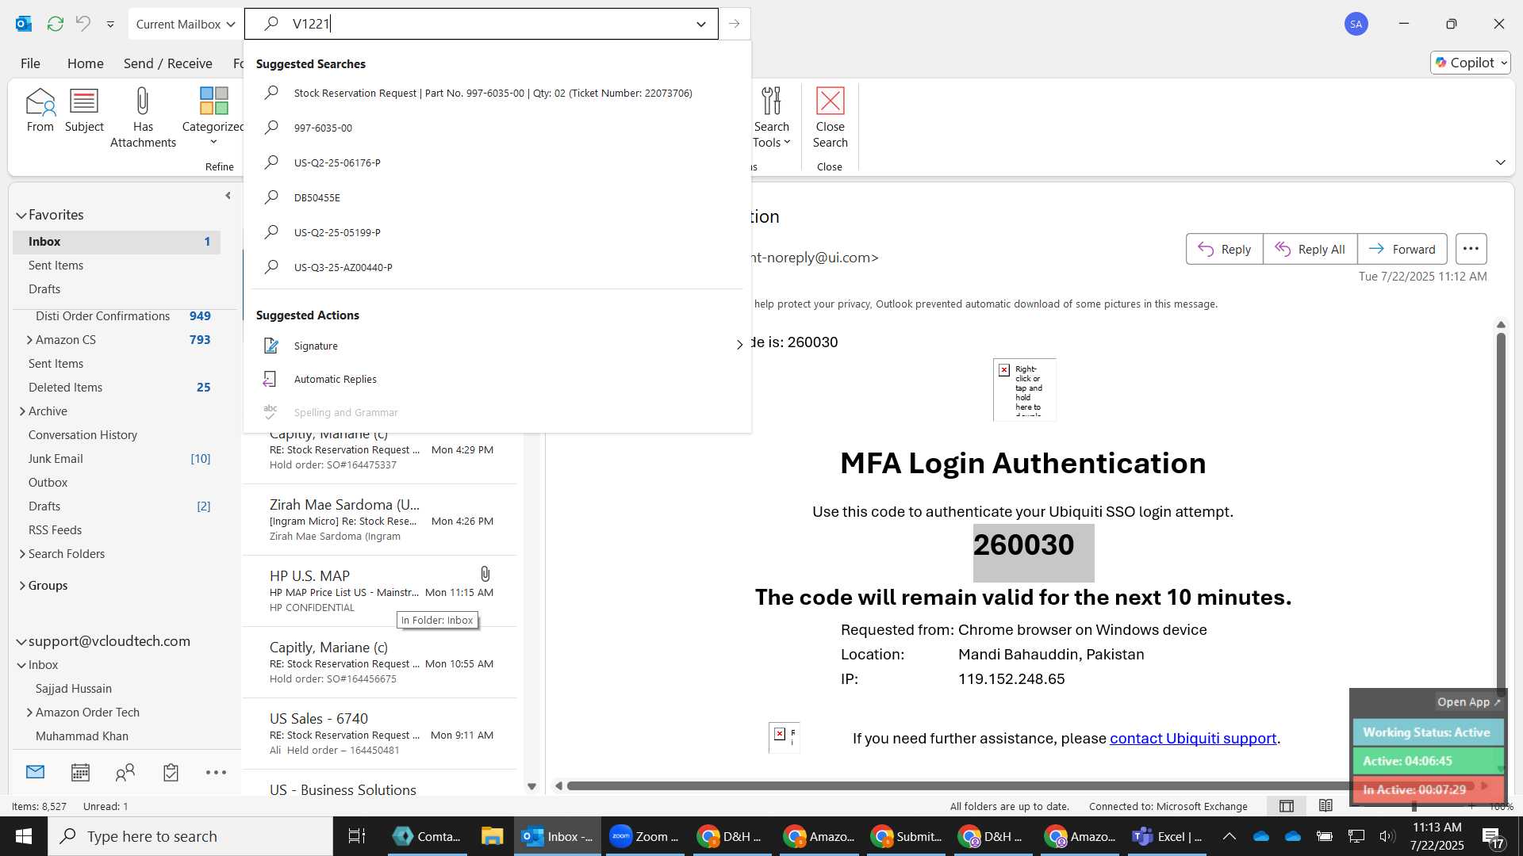
Task: Click the Close Search button
Action: tap(830, 118)
